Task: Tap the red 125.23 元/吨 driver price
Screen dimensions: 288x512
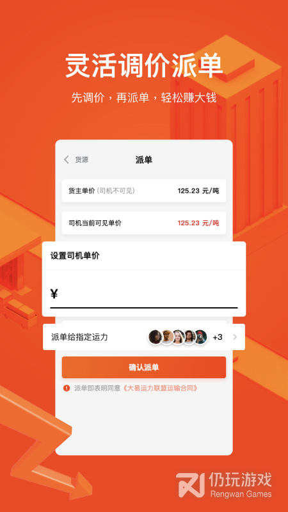Action: (198, 223)
